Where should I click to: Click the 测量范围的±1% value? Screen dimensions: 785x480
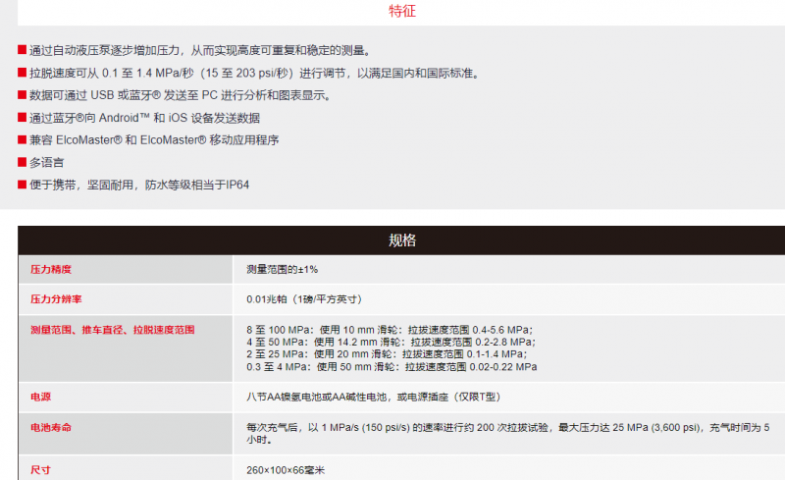click(x=282, y=269)
